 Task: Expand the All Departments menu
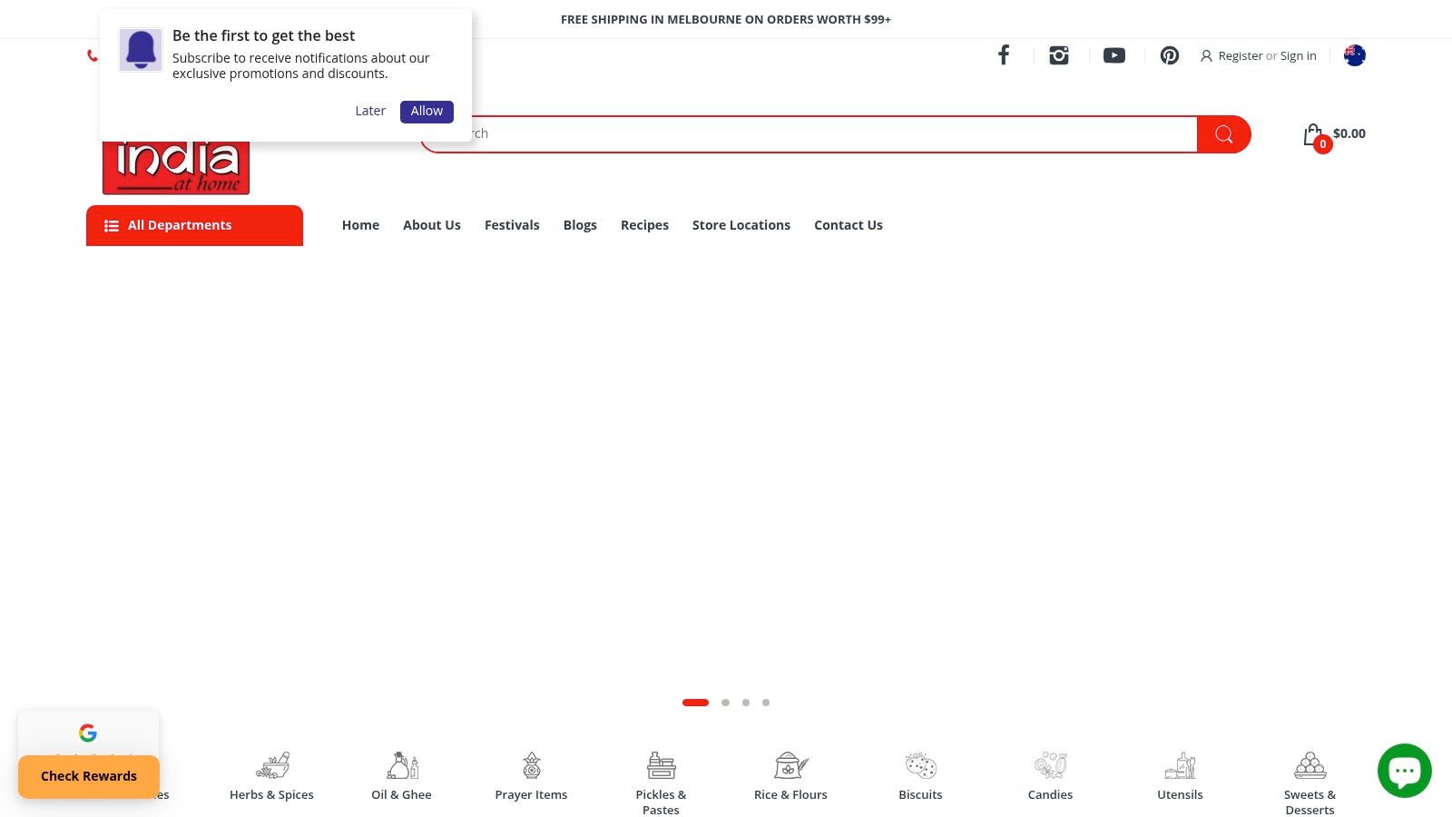[x=194, y=225]
